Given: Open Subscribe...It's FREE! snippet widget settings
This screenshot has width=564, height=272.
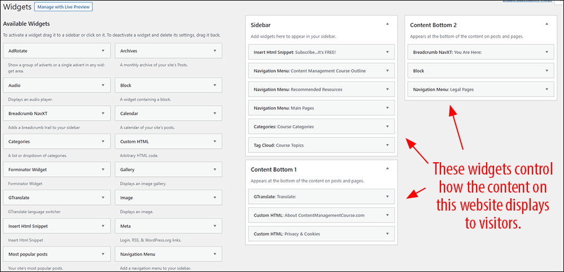Looking at the screenshot, I should point(321,52).
